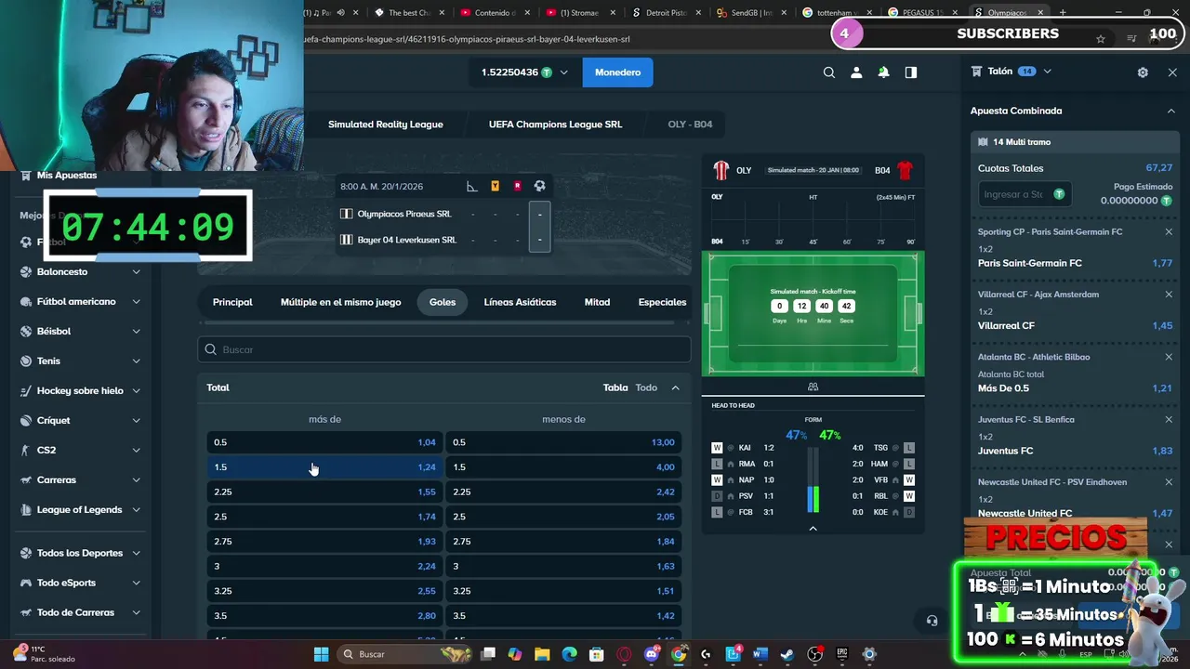Open the user account profile icon
1190x669 pixels.
pyautogui.click(x=856, y=72)
